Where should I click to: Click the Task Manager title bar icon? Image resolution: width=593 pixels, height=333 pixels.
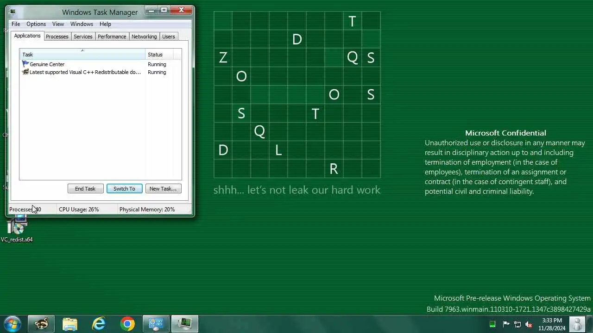pyautogui.click(x=12, y=12)
